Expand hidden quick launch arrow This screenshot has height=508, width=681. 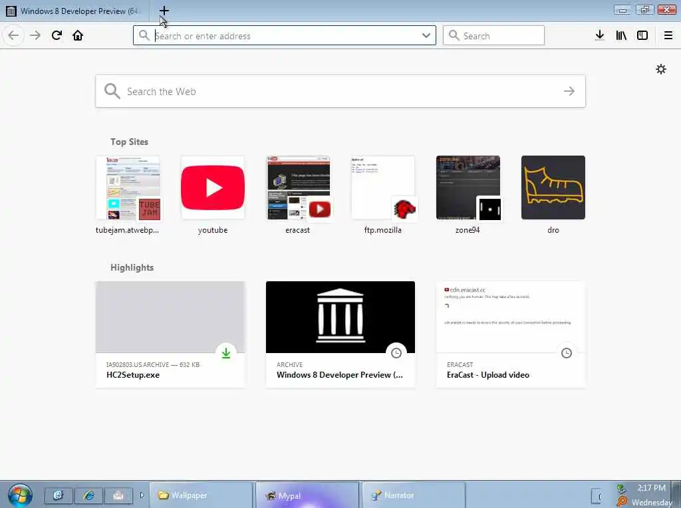[x=142, y=495]
